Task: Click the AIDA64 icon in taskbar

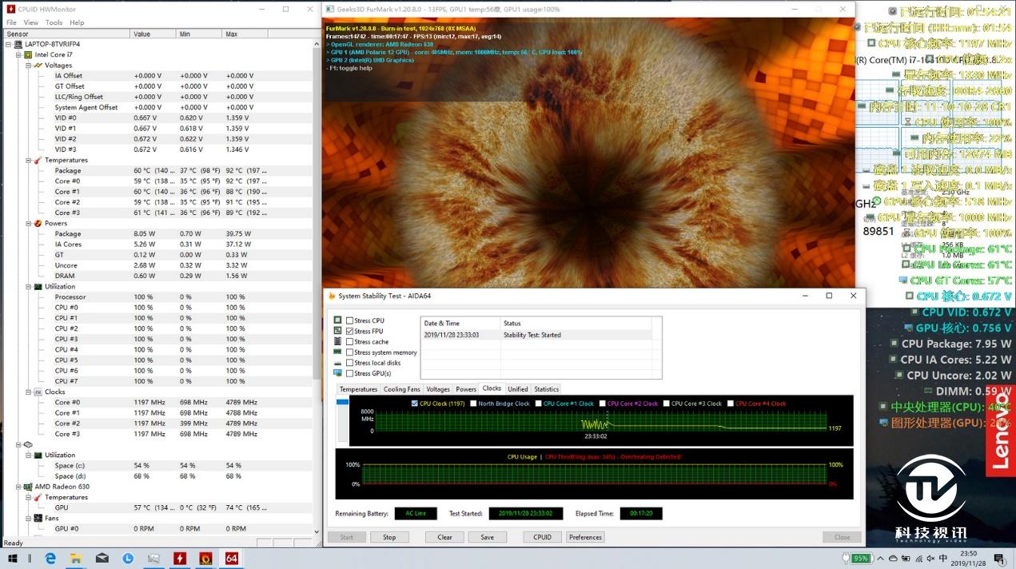Action: tap(231, 558)
